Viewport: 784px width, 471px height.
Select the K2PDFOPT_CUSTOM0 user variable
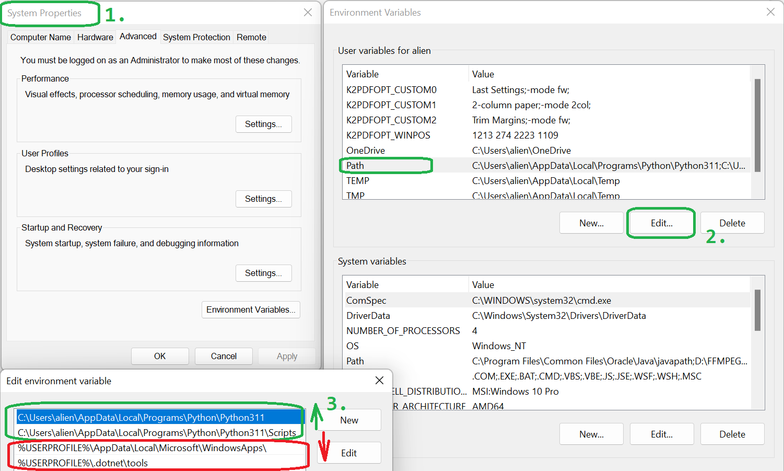546,90
